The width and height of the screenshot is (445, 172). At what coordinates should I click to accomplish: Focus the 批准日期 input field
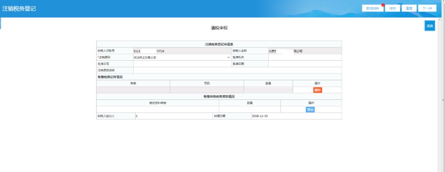(x=305, y=64)
